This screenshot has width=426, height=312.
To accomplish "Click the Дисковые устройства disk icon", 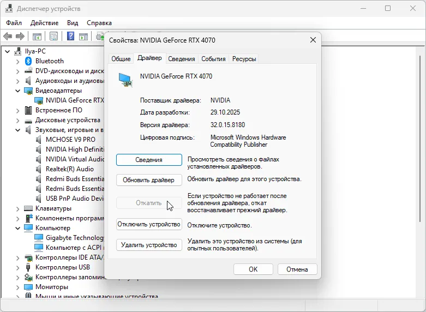I will (28, 121).
